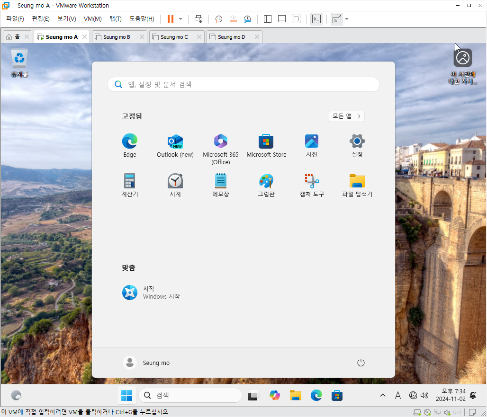The width and height of the screenshot is (487, 417).
Task: Open the 그림판 (Paint) app
Action: tap(266, 185)
